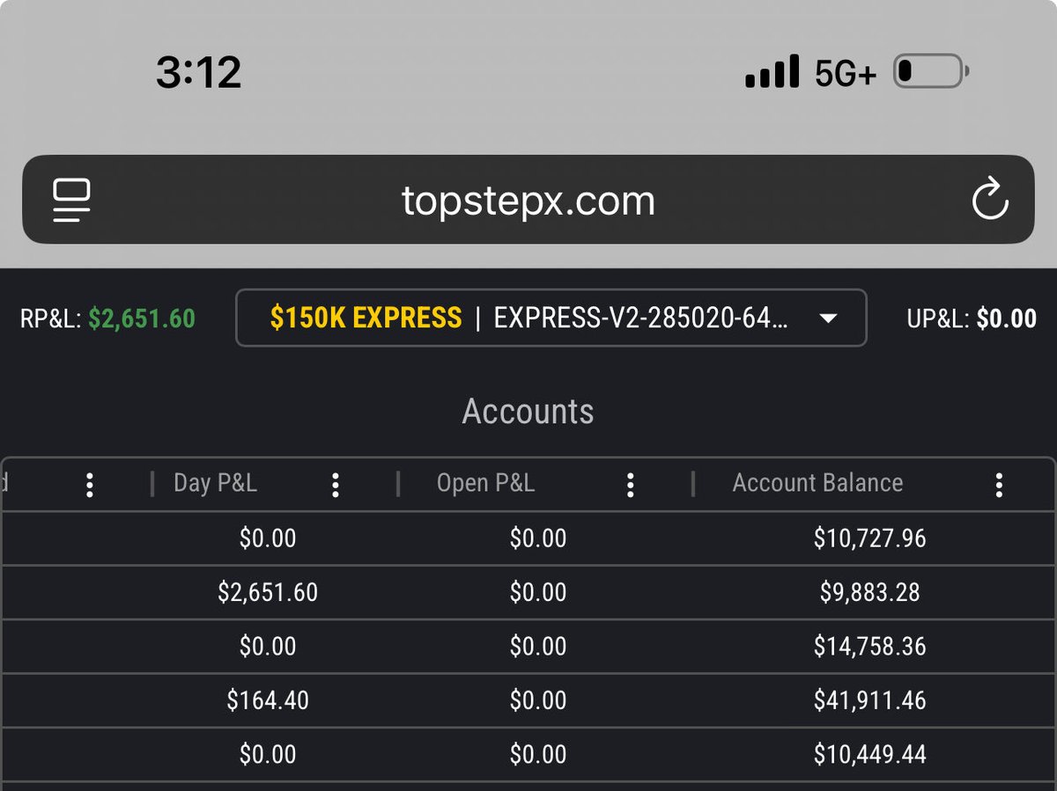
Task: Click the UP&L value $0.00
Action: pyautogui.click(x=1006, y=319)
